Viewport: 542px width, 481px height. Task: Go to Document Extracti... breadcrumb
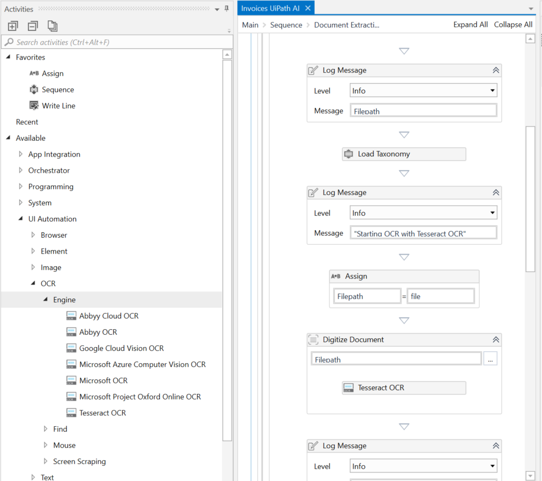pos(347,25)
